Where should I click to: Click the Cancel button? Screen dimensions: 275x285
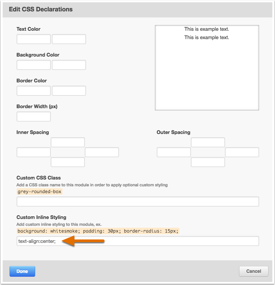[x=253, y=271]
